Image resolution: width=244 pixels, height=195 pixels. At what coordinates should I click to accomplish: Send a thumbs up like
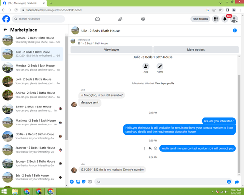[x=237, y=182]
